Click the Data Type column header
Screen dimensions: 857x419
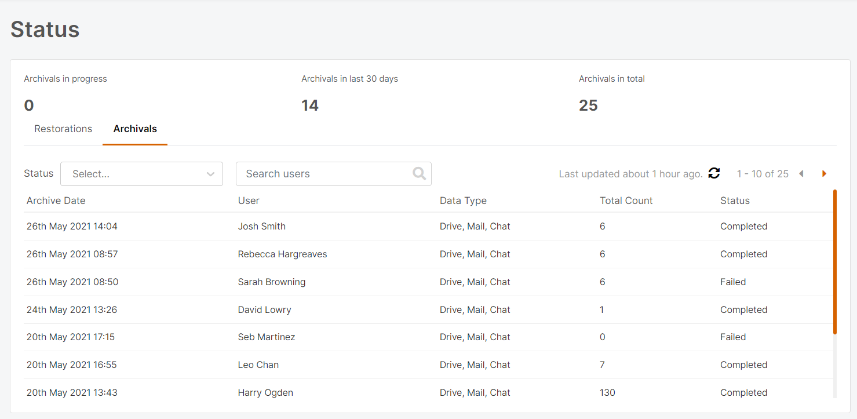click(x=463, y=201)
